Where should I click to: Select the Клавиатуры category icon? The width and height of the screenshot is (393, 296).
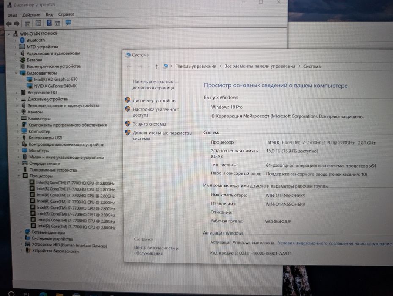tap(24, 119)
